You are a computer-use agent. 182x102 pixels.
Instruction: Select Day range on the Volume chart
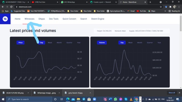click(122, 42)
